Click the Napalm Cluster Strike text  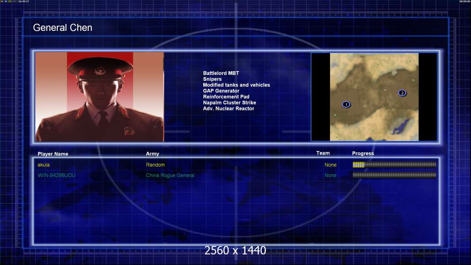coord(229,102)
